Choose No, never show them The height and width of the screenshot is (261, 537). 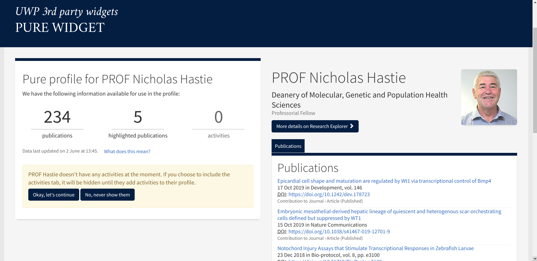click(107, 195)
